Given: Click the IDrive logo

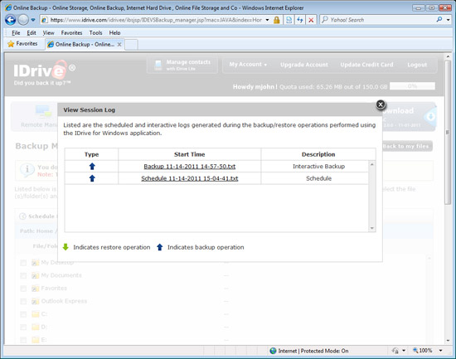Looking at the screenshot, I should [44, 71].
